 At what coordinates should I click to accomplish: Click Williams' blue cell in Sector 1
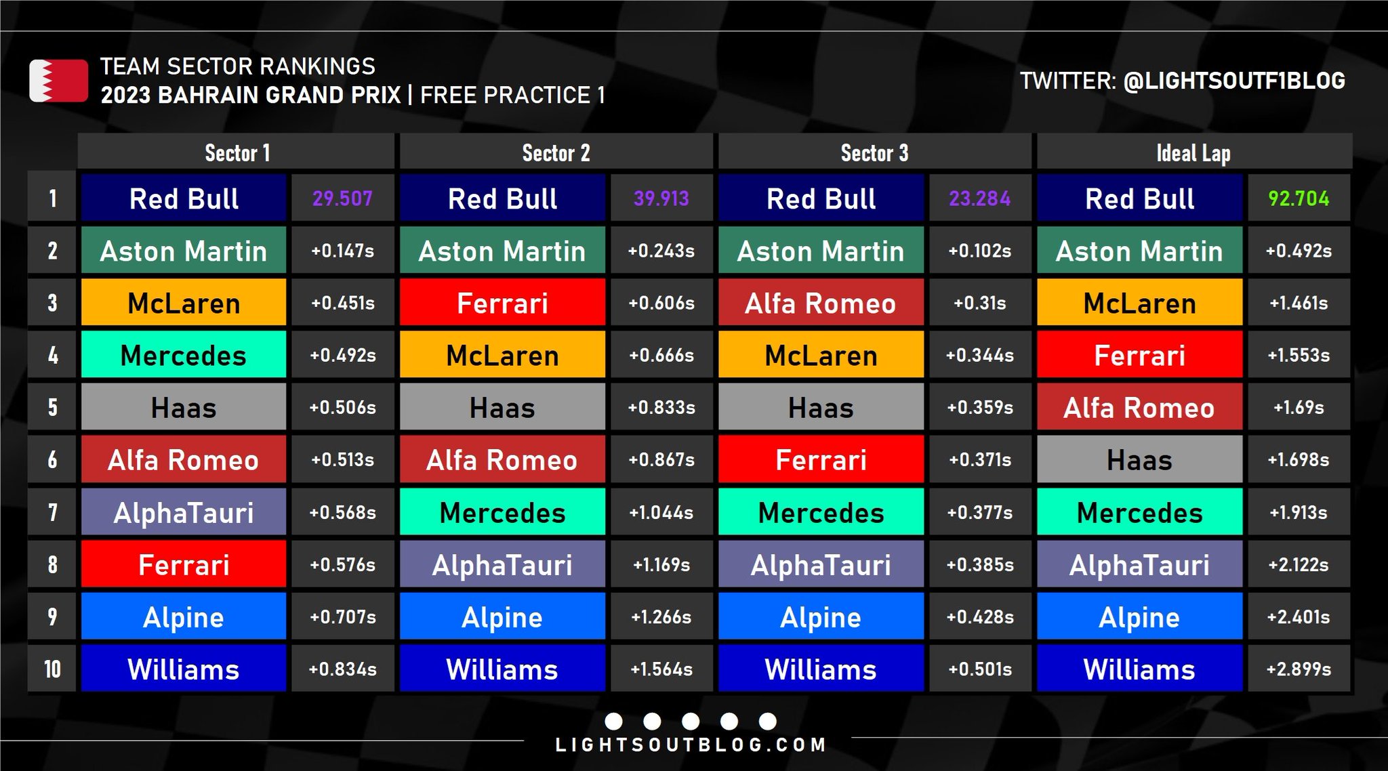pyautogui.click(x=184, y=669)
